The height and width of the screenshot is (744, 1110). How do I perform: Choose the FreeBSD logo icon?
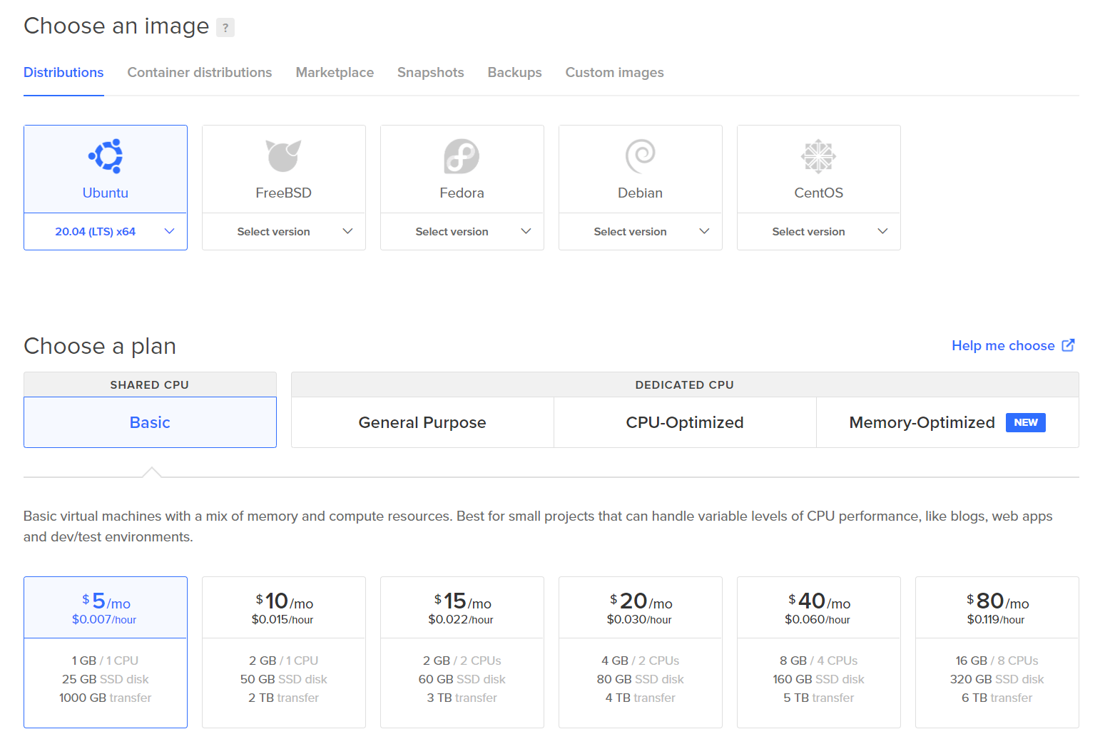(283, 156)
